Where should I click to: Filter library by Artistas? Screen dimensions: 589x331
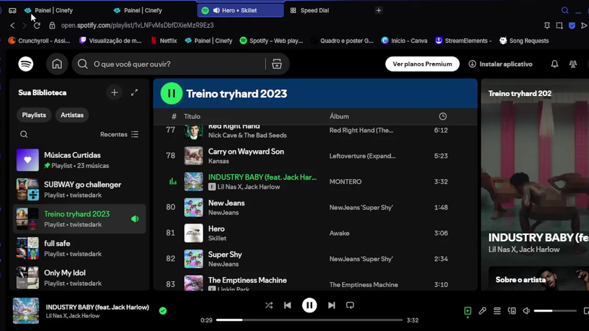coord(72,115)
